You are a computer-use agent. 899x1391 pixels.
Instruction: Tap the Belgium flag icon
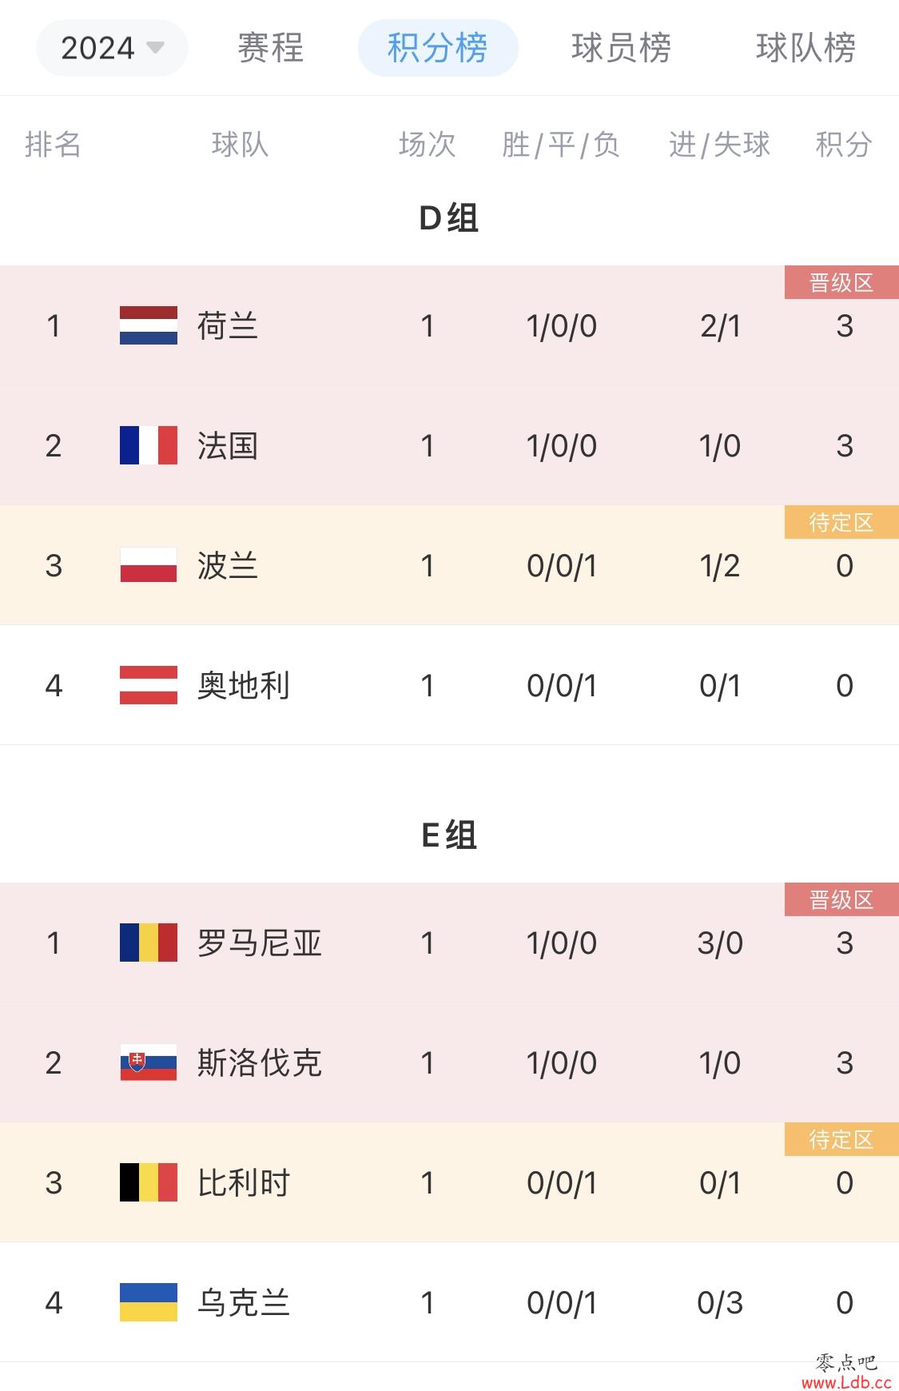(149, 1182)
